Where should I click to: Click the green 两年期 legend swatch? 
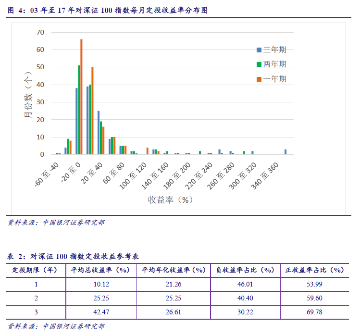[x=259, y=64]
